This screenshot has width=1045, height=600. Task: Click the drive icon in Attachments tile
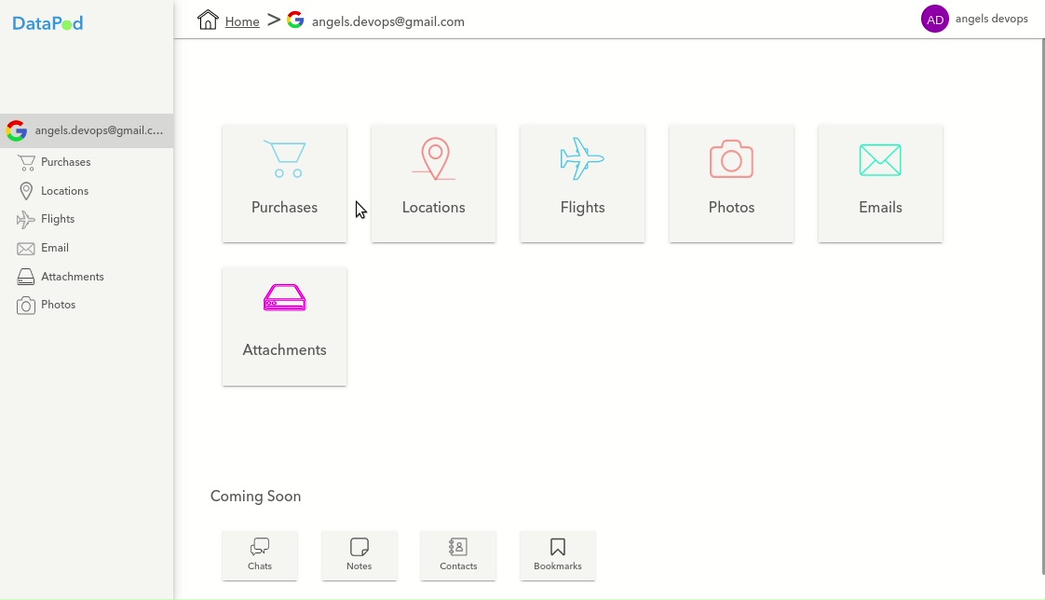pos(284,298)
